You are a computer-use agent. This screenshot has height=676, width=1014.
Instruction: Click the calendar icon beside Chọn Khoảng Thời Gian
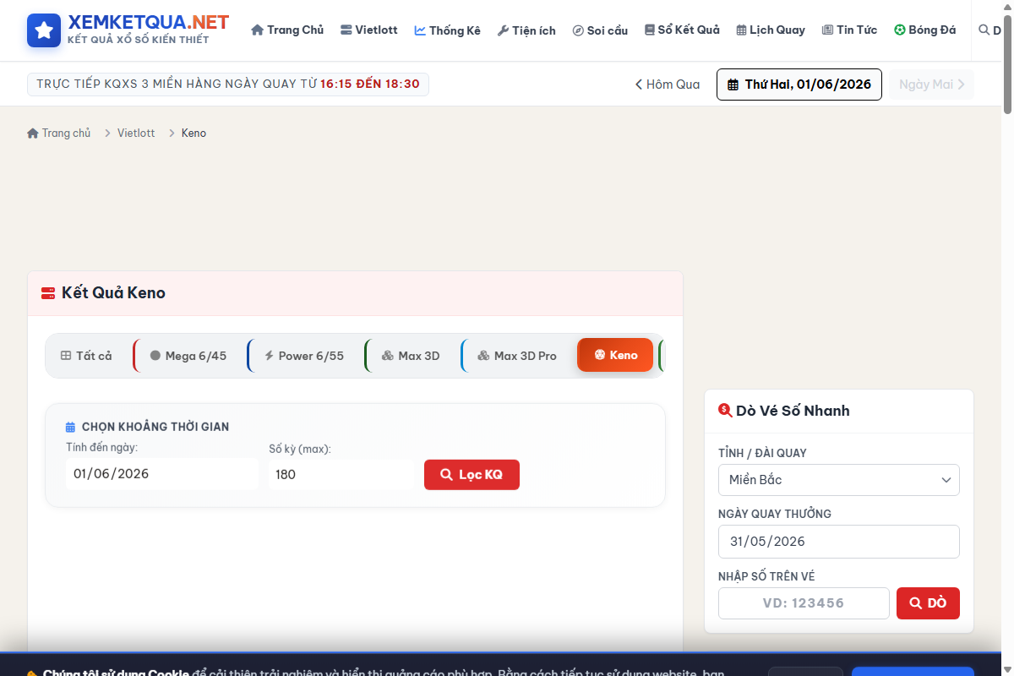tap(71, 428)
